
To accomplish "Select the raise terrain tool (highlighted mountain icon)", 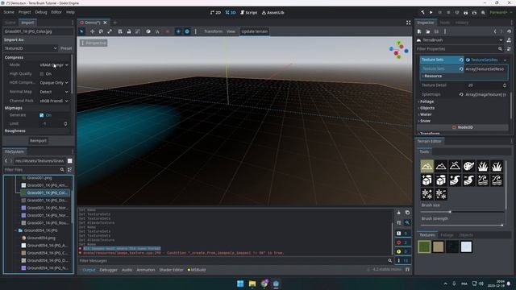I will pos(427,166).
